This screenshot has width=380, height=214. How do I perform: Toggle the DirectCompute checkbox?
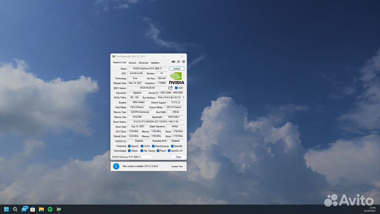(x=153, y=146)
